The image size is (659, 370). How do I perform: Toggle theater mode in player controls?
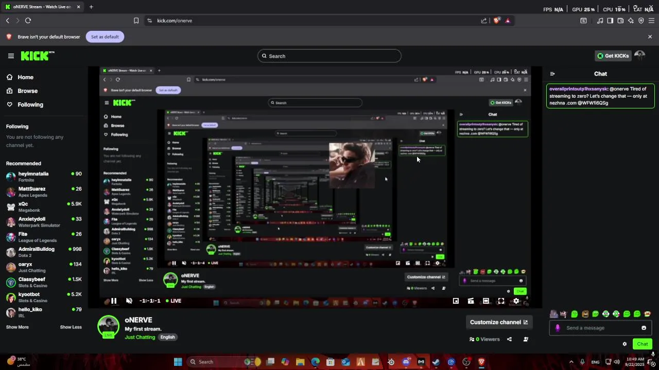point(486,301)
